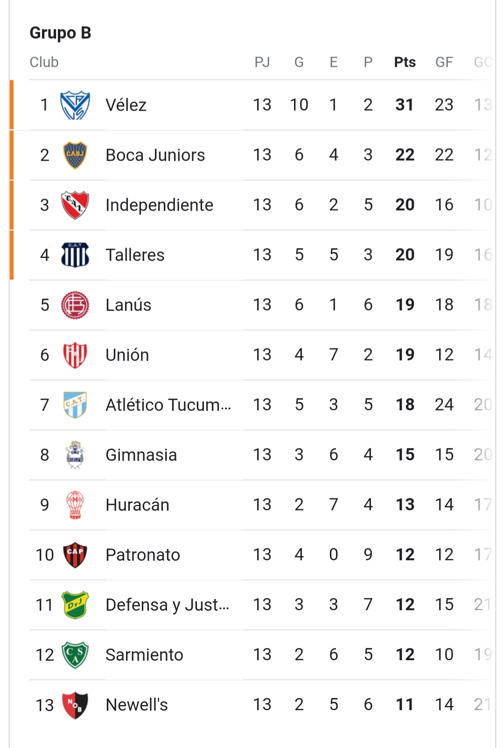Open the Vélez team name link
504x748 pixels.
[x=126, y=105]
